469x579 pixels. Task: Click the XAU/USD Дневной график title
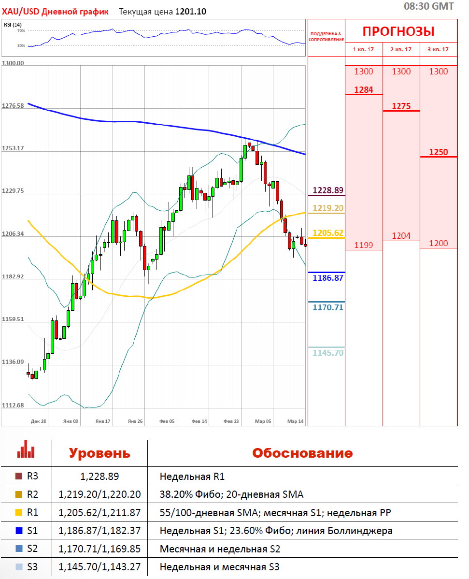tap(56, 11)
